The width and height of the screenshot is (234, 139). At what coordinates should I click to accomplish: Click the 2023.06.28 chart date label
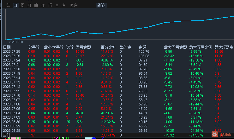coord(16,42)
